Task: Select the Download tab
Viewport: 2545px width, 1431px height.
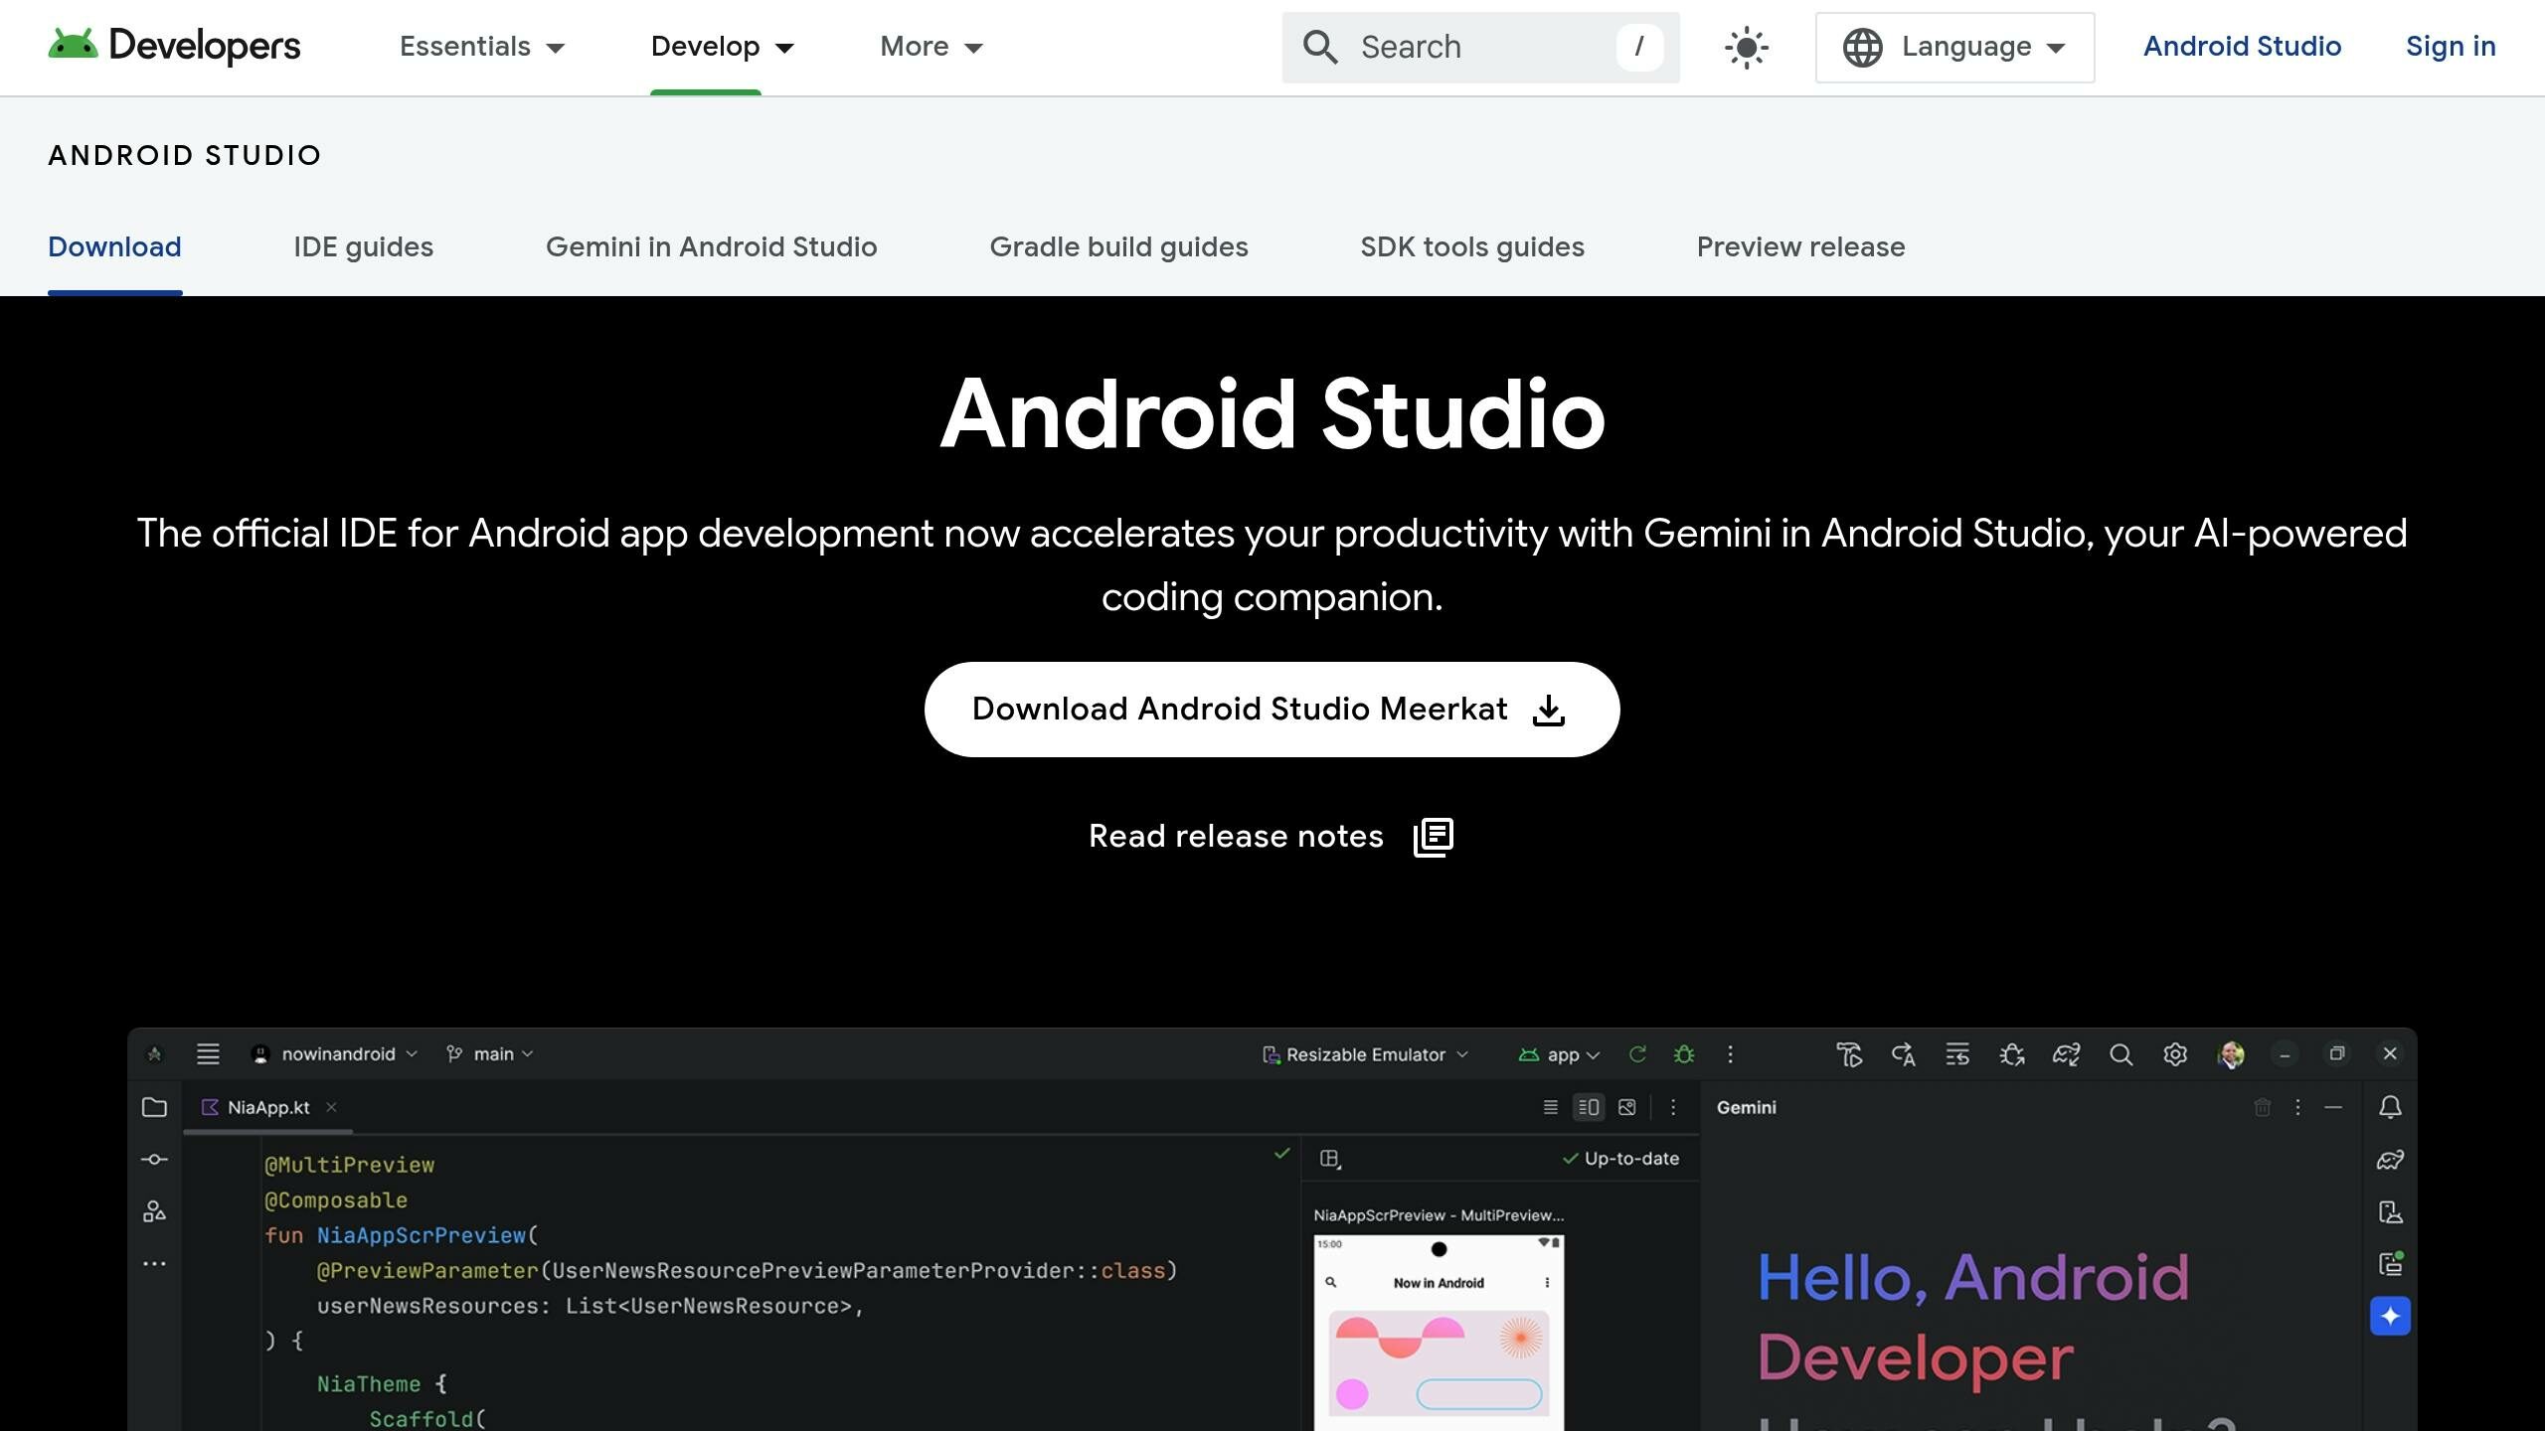Action: 114,247
